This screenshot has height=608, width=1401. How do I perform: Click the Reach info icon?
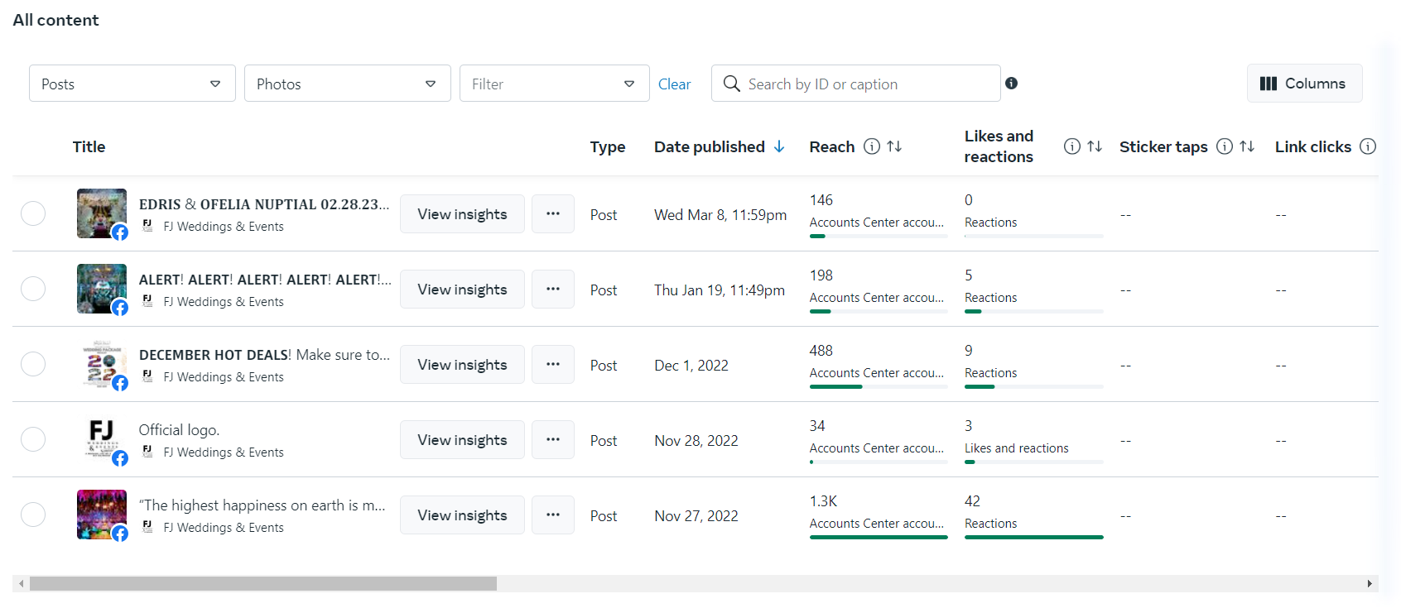pyautogui.click(x=872, y=146)
